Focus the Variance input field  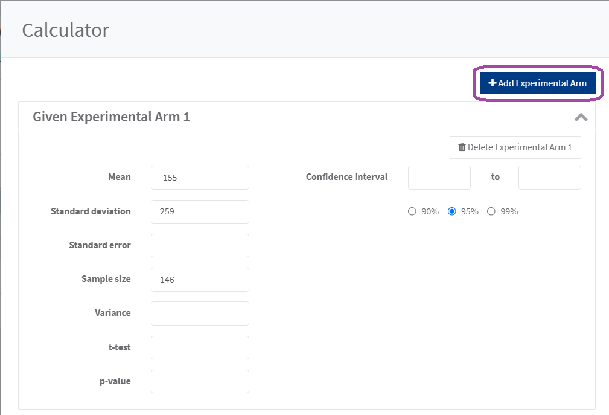pyautogui.click(x=200, y=314)
